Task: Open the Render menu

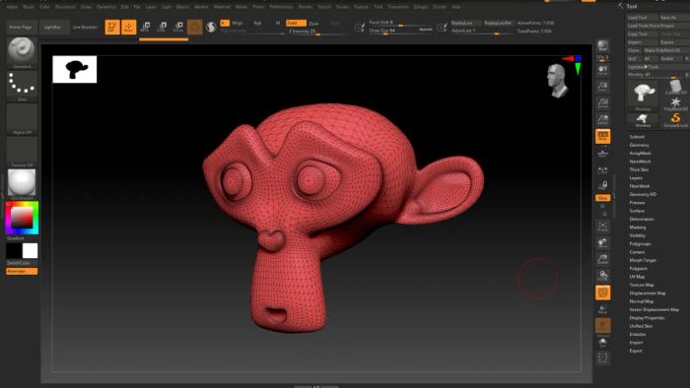Action: pos(305,7)
